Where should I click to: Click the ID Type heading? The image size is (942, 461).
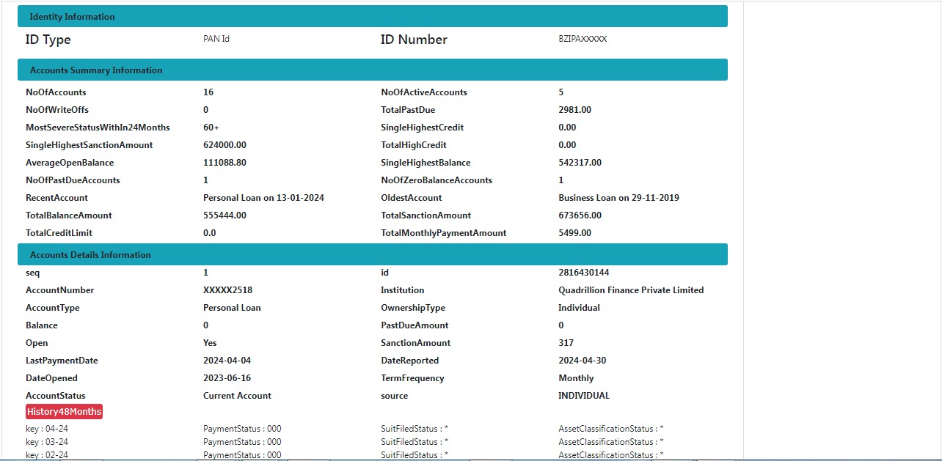48,40
